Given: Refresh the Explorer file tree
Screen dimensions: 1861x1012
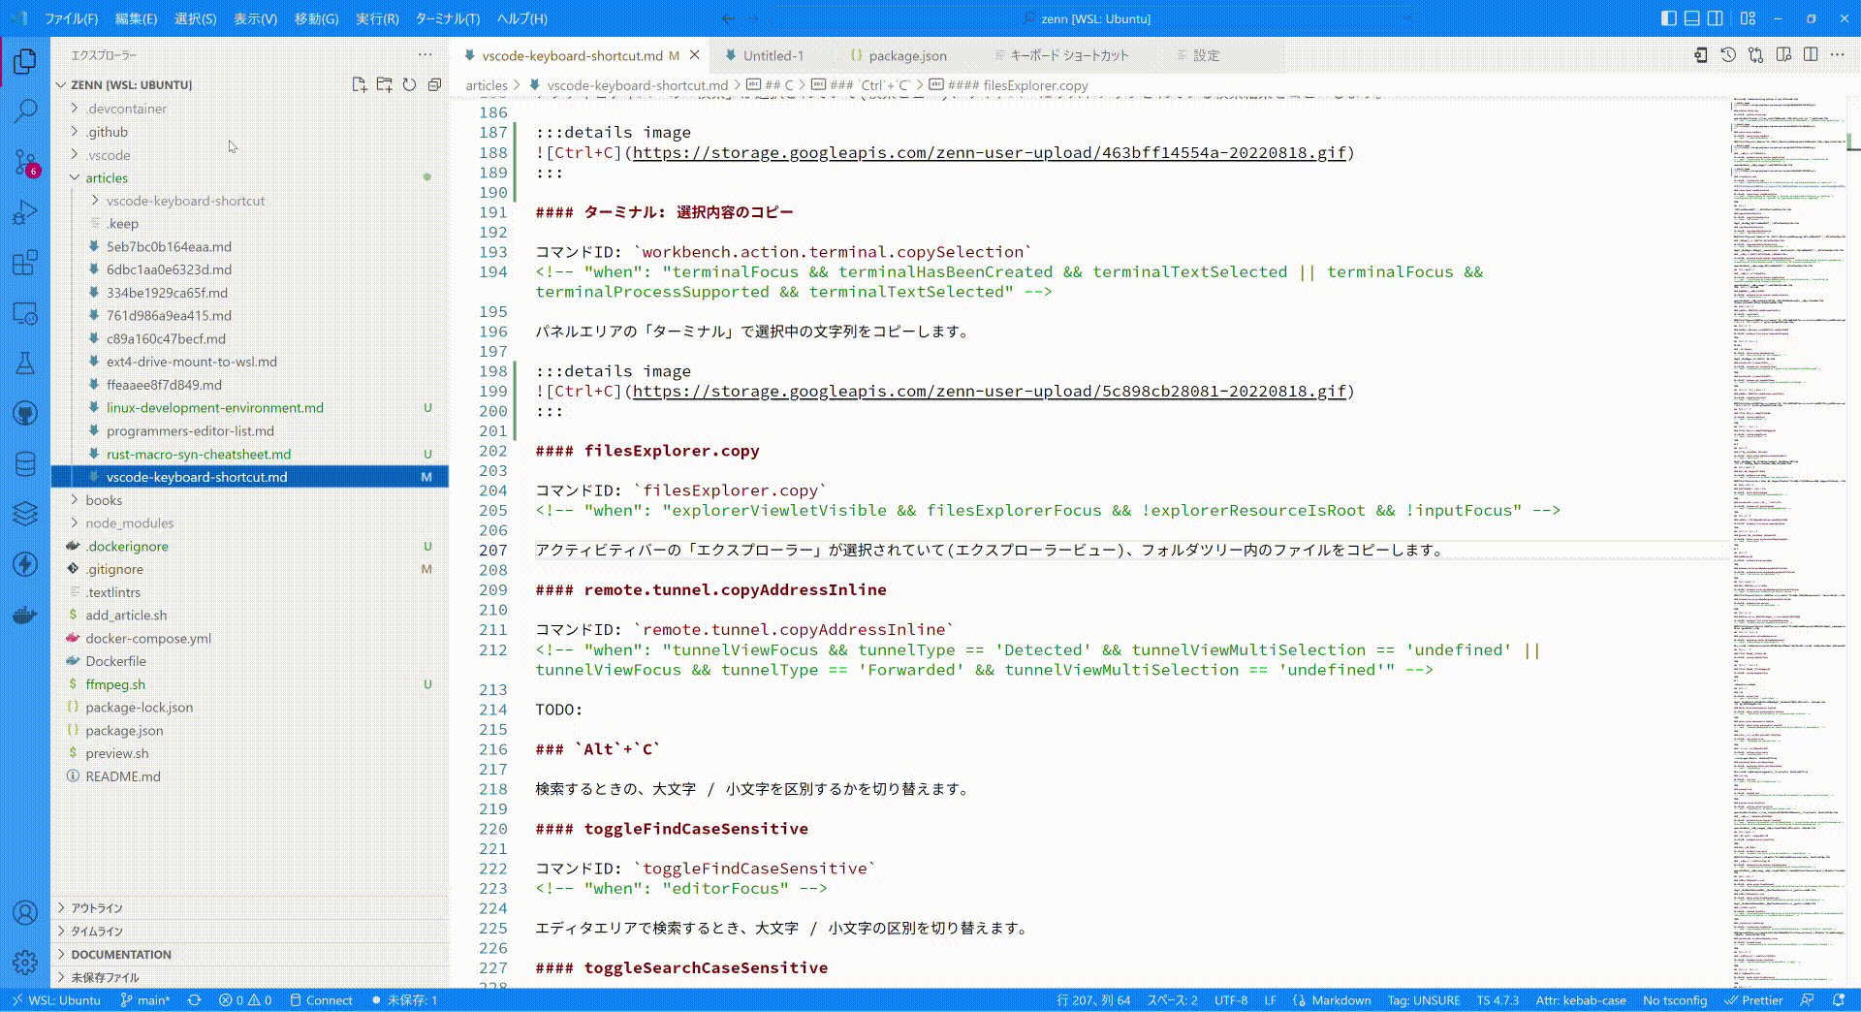Looking at the screenshot, I should click(x=409, y=84).
